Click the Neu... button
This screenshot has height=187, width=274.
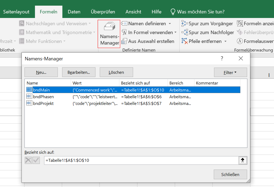(41, 72)
